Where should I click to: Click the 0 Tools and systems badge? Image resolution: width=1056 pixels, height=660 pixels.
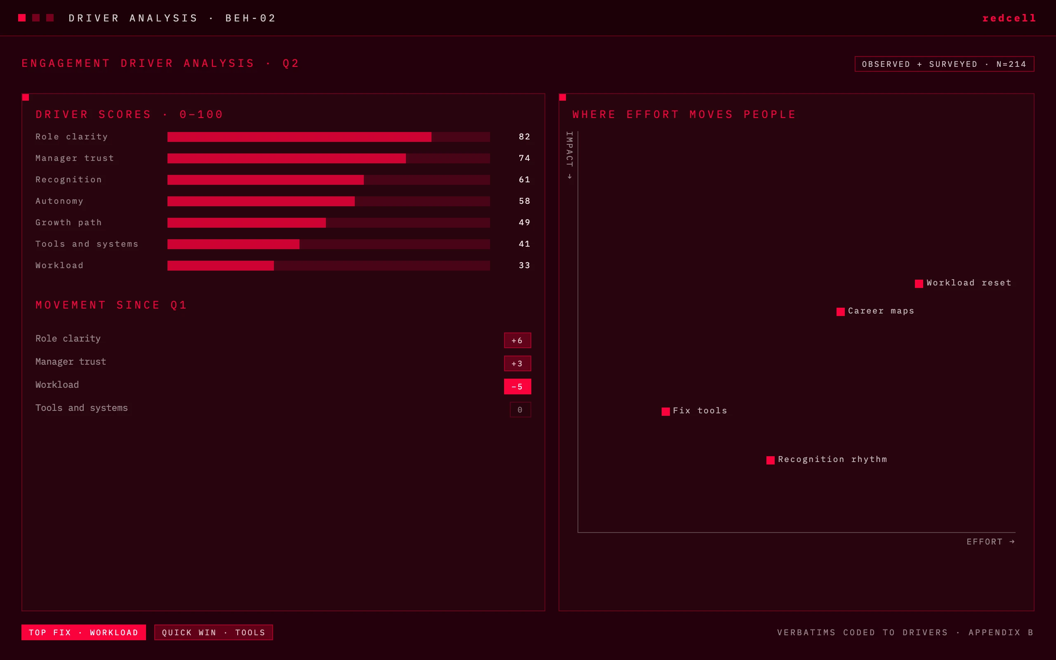point(521,410)
